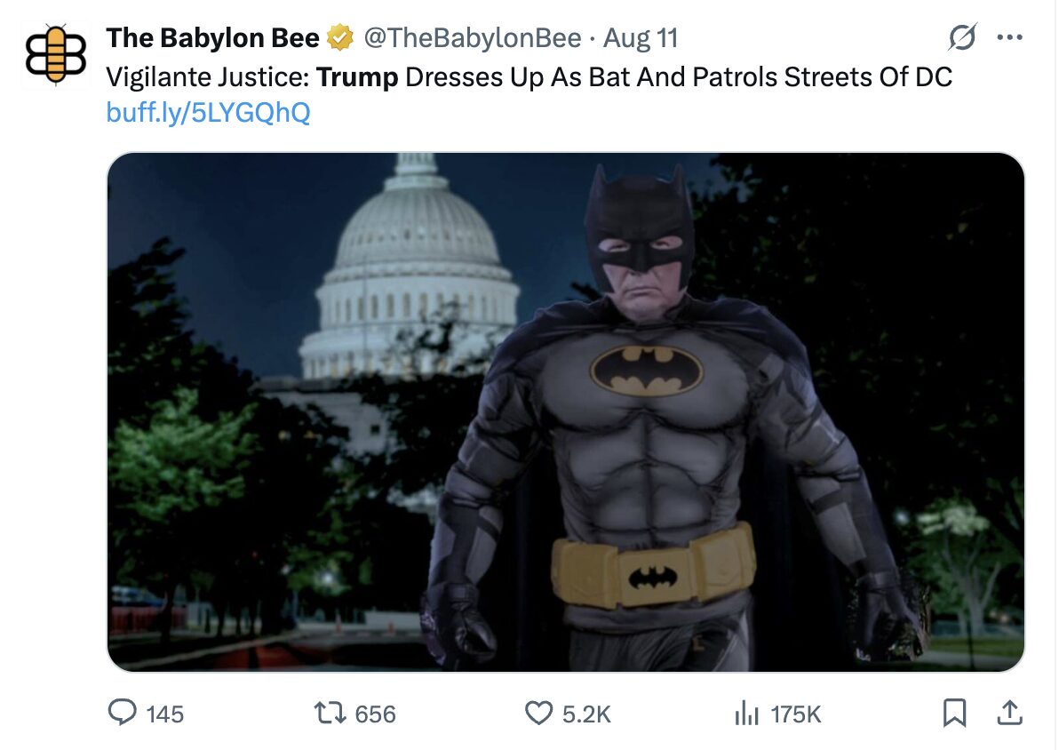This screenshot has width=1059, height=750.
Task: Open the buff.ly/5LYGQhQ link
Action: click(208, 113)
